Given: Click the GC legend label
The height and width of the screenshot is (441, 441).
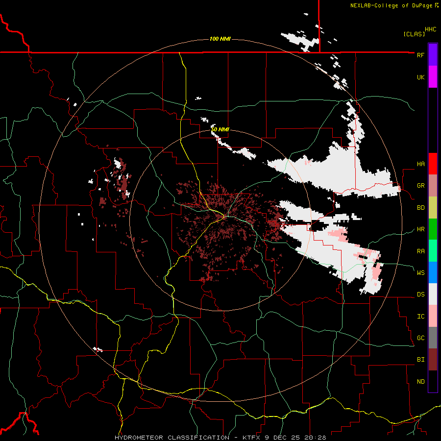Looking at the screenshot, I should point(420,338).
